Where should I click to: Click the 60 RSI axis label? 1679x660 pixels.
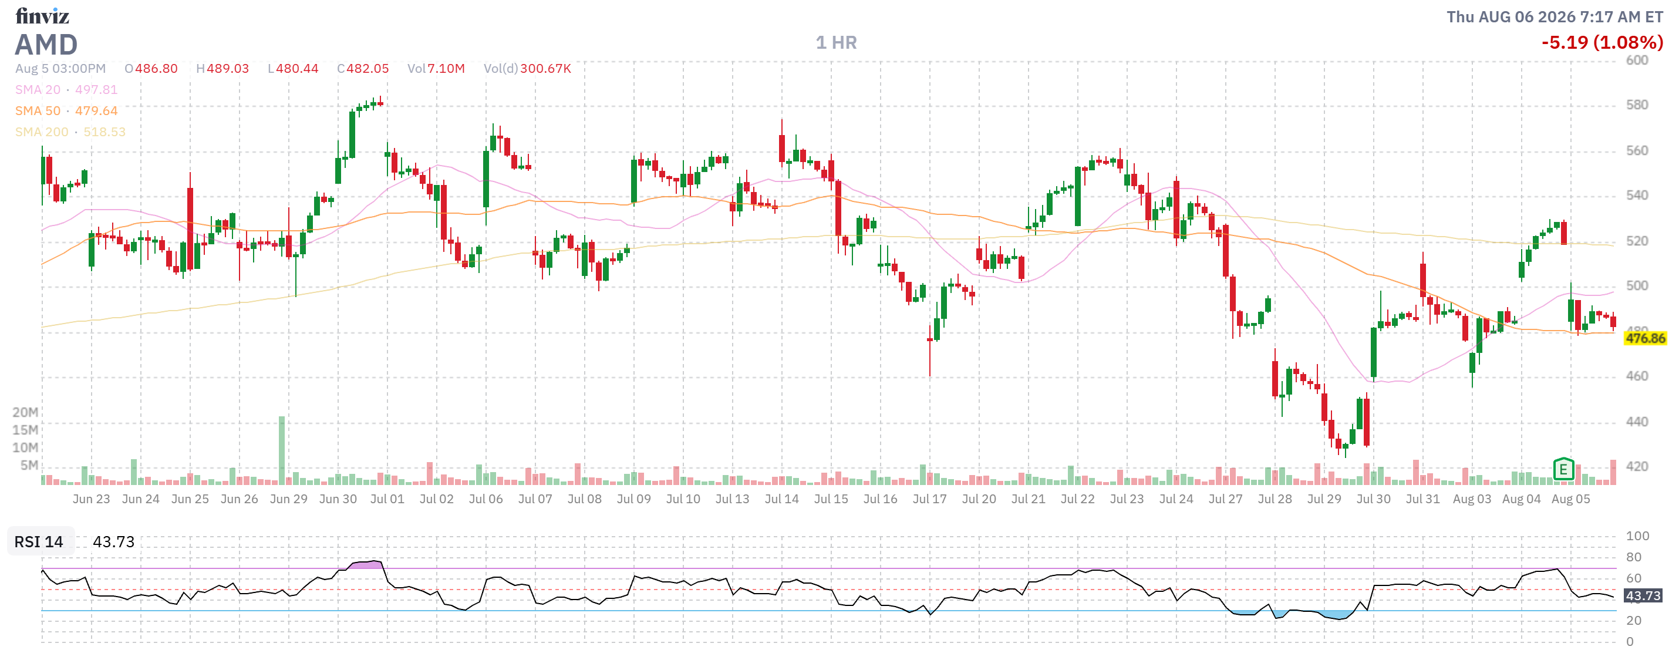pyautogui.click(x=1633, y=578)
